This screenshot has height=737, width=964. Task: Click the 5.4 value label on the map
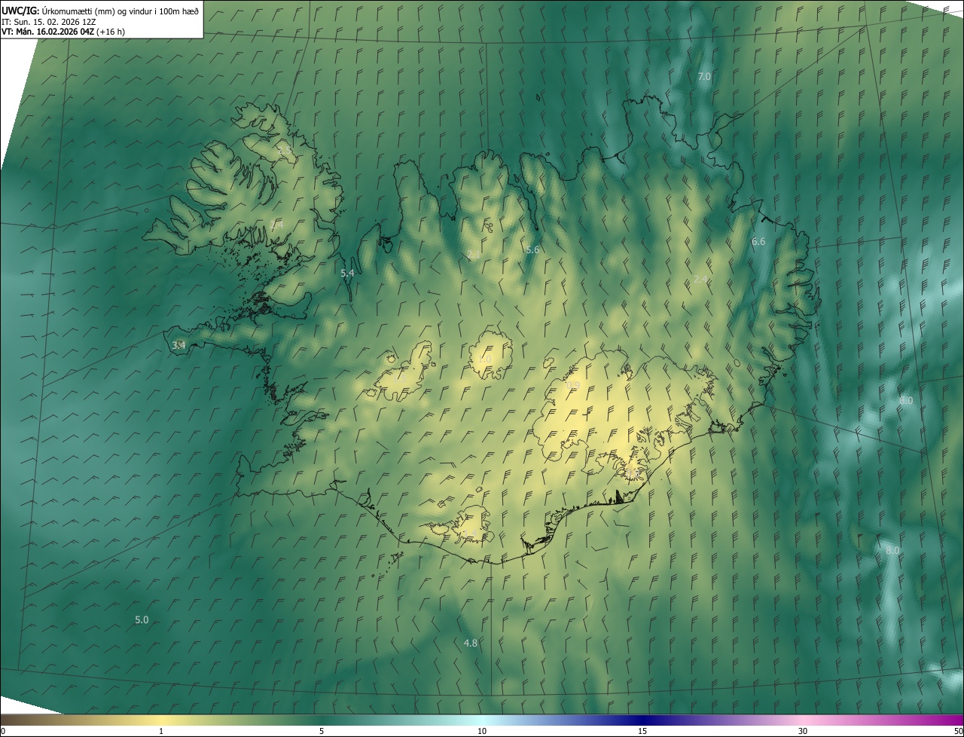point(347,274)
